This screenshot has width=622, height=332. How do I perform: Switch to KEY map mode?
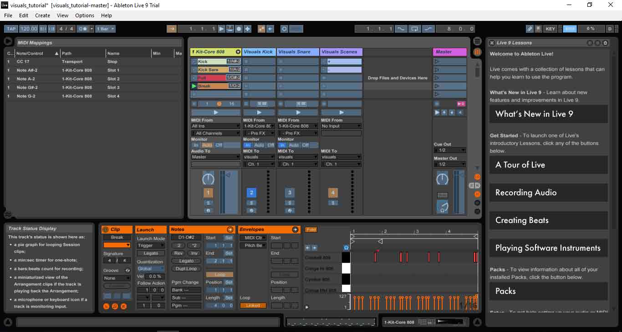(550, 29)
